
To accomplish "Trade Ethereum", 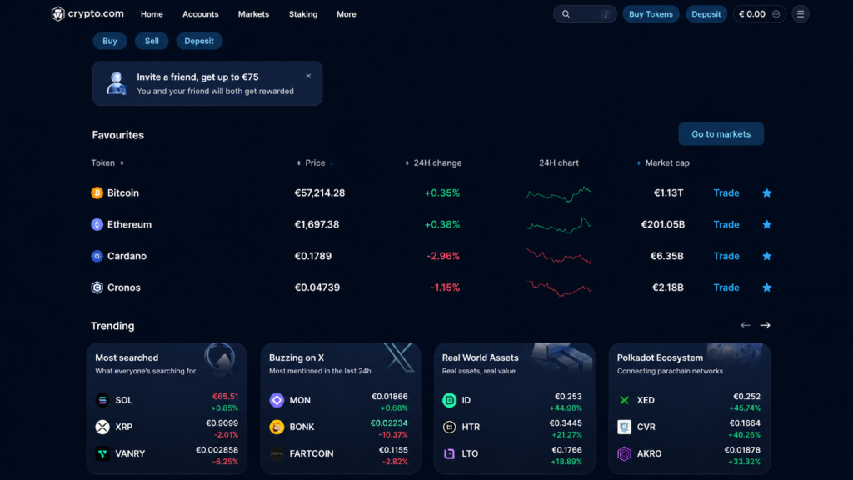I will (726, 224).
